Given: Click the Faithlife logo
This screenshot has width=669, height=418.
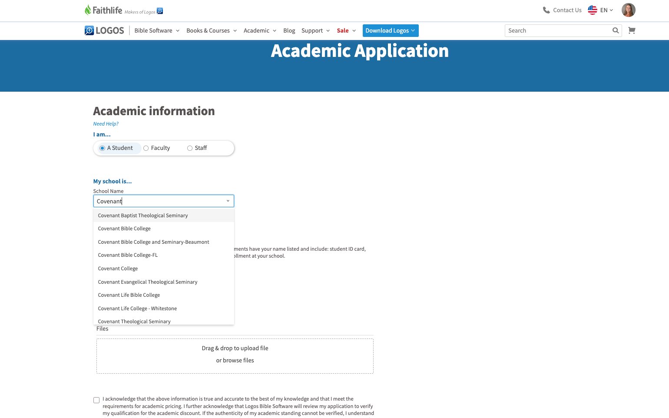Looking at the screenshot, I should pyautogui.click(x=103, y=10).
